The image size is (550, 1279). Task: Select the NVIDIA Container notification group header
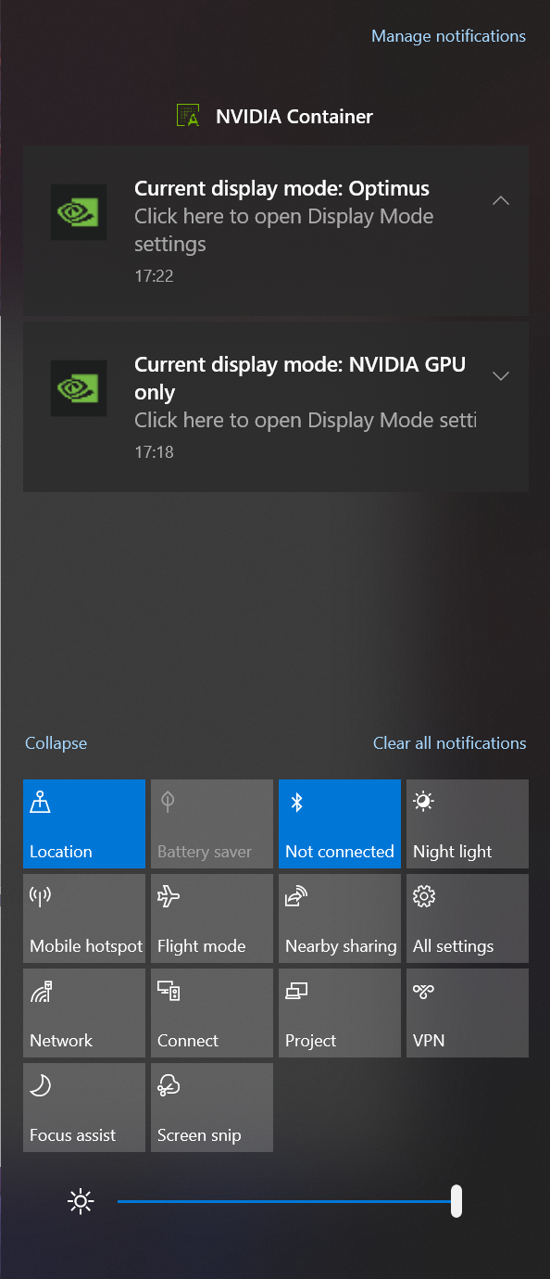coord(275,117)
